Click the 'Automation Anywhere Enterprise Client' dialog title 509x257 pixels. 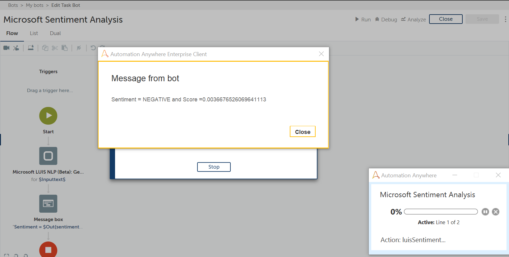159,54
